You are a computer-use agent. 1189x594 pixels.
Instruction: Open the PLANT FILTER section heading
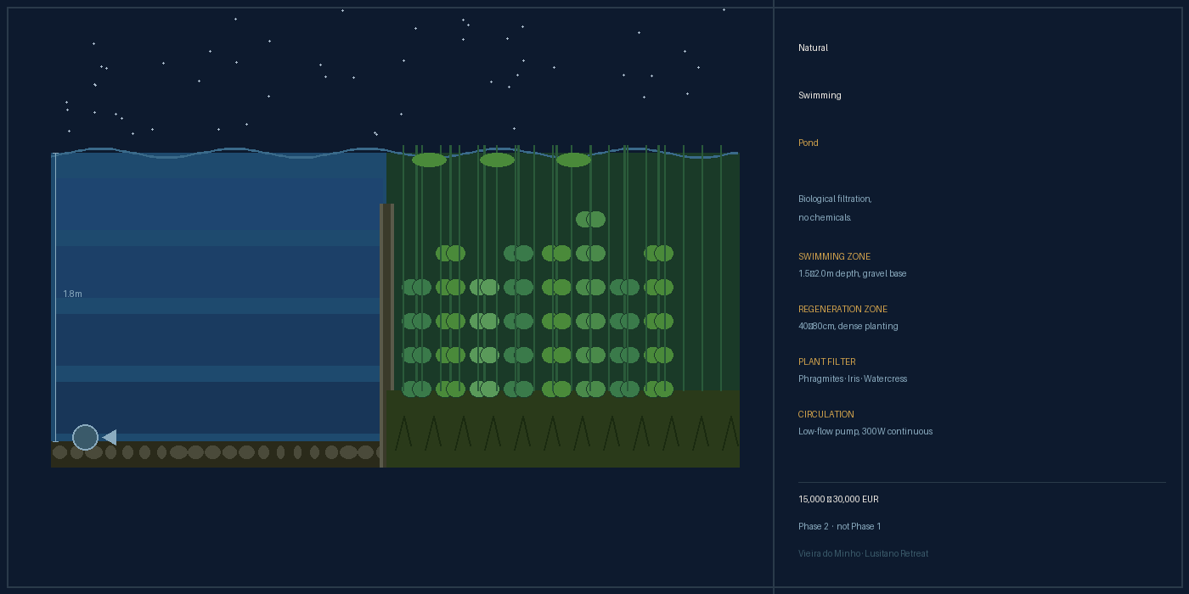pyautogui.click(x=826, y=361)
